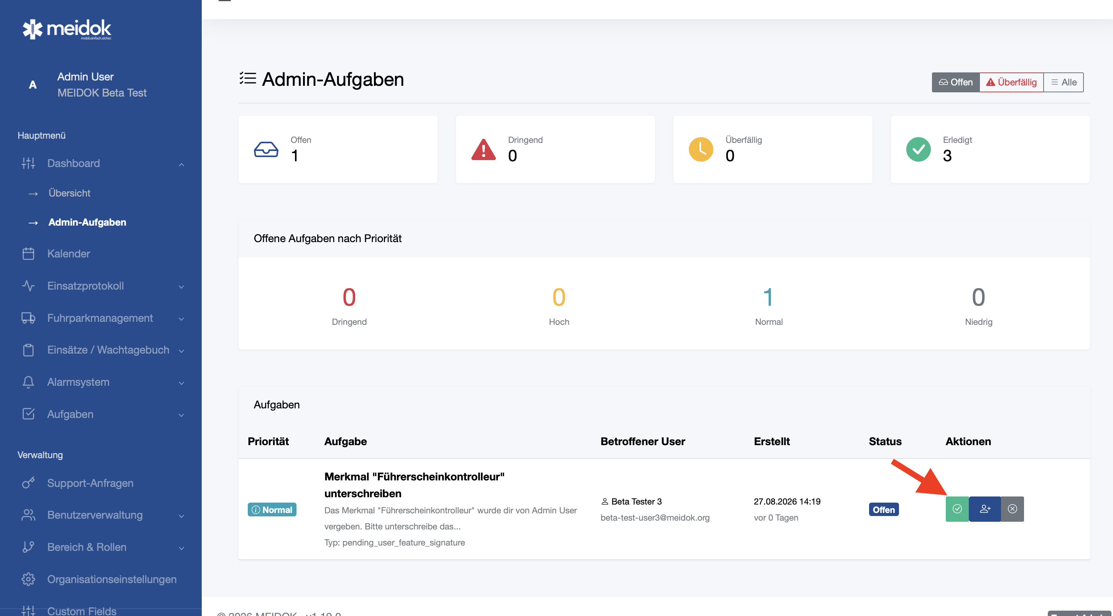Click the Hoch priority count
Image resolution: width=1113 pixels, height=616 pixels.
pyautogui.click(x=559, y=297)
